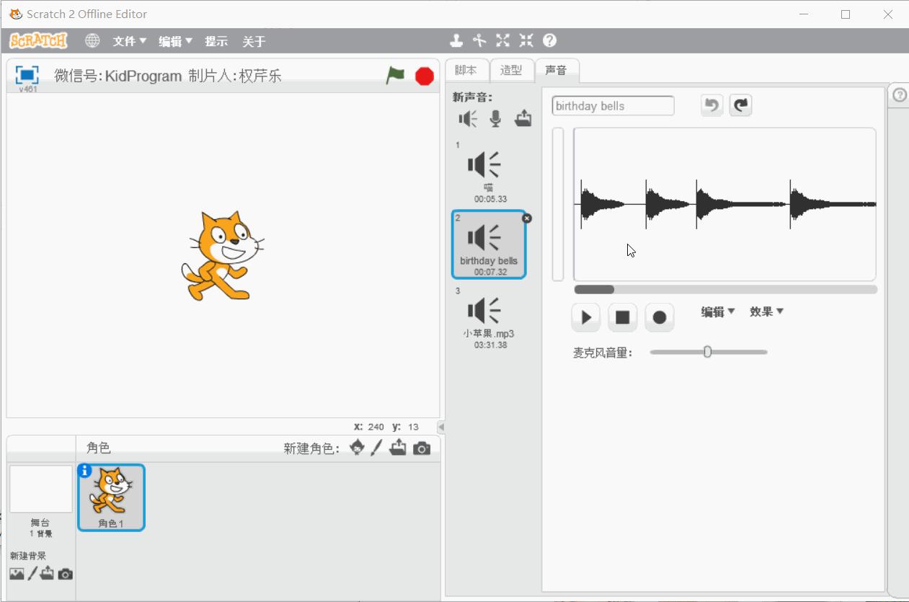Adjust the 麦克风音量 microphone volume slider
This screenshot has height=602, width=909.
coord(707,351)
